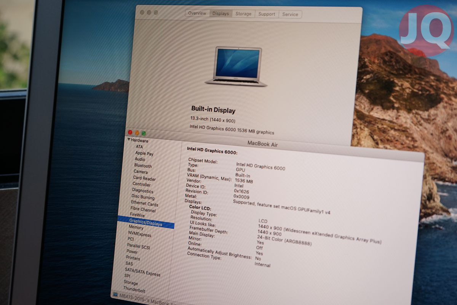The width and height of the screenshot is (457, 305).
Task: Open the Bluetooth hardware entry
Action: click(x=143, y=166)
